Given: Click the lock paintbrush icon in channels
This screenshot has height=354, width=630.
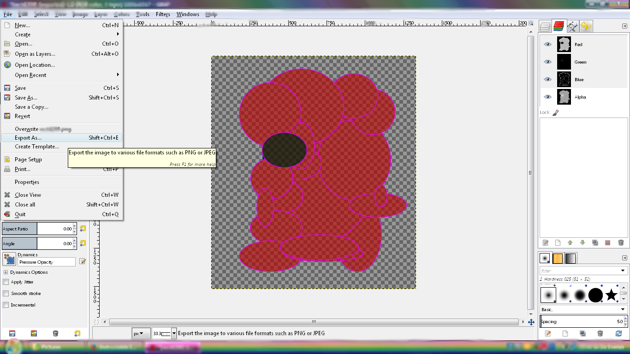Looking at the screenshot, I should (x=556, y=112).
